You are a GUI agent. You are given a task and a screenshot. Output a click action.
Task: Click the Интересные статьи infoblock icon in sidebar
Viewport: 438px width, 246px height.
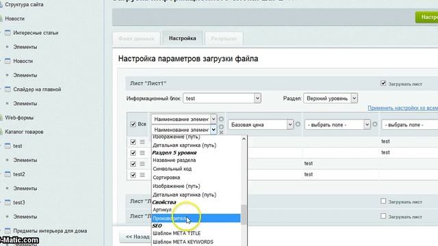coord(8,33)
